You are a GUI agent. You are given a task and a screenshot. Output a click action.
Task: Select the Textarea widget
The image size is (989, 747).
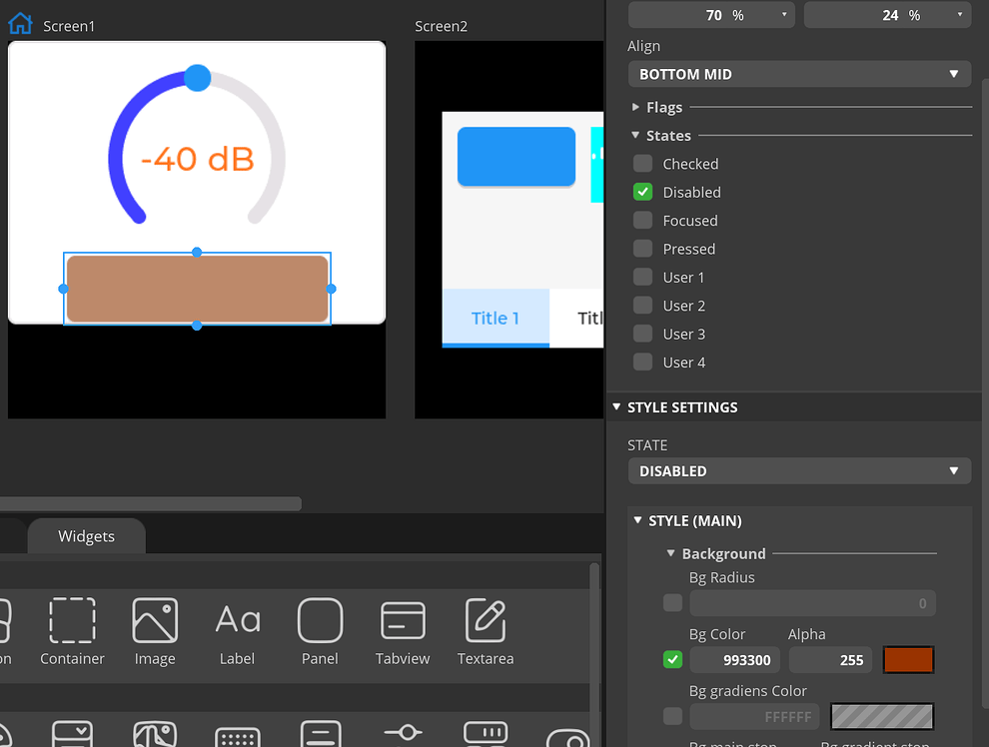click(486, 630)
